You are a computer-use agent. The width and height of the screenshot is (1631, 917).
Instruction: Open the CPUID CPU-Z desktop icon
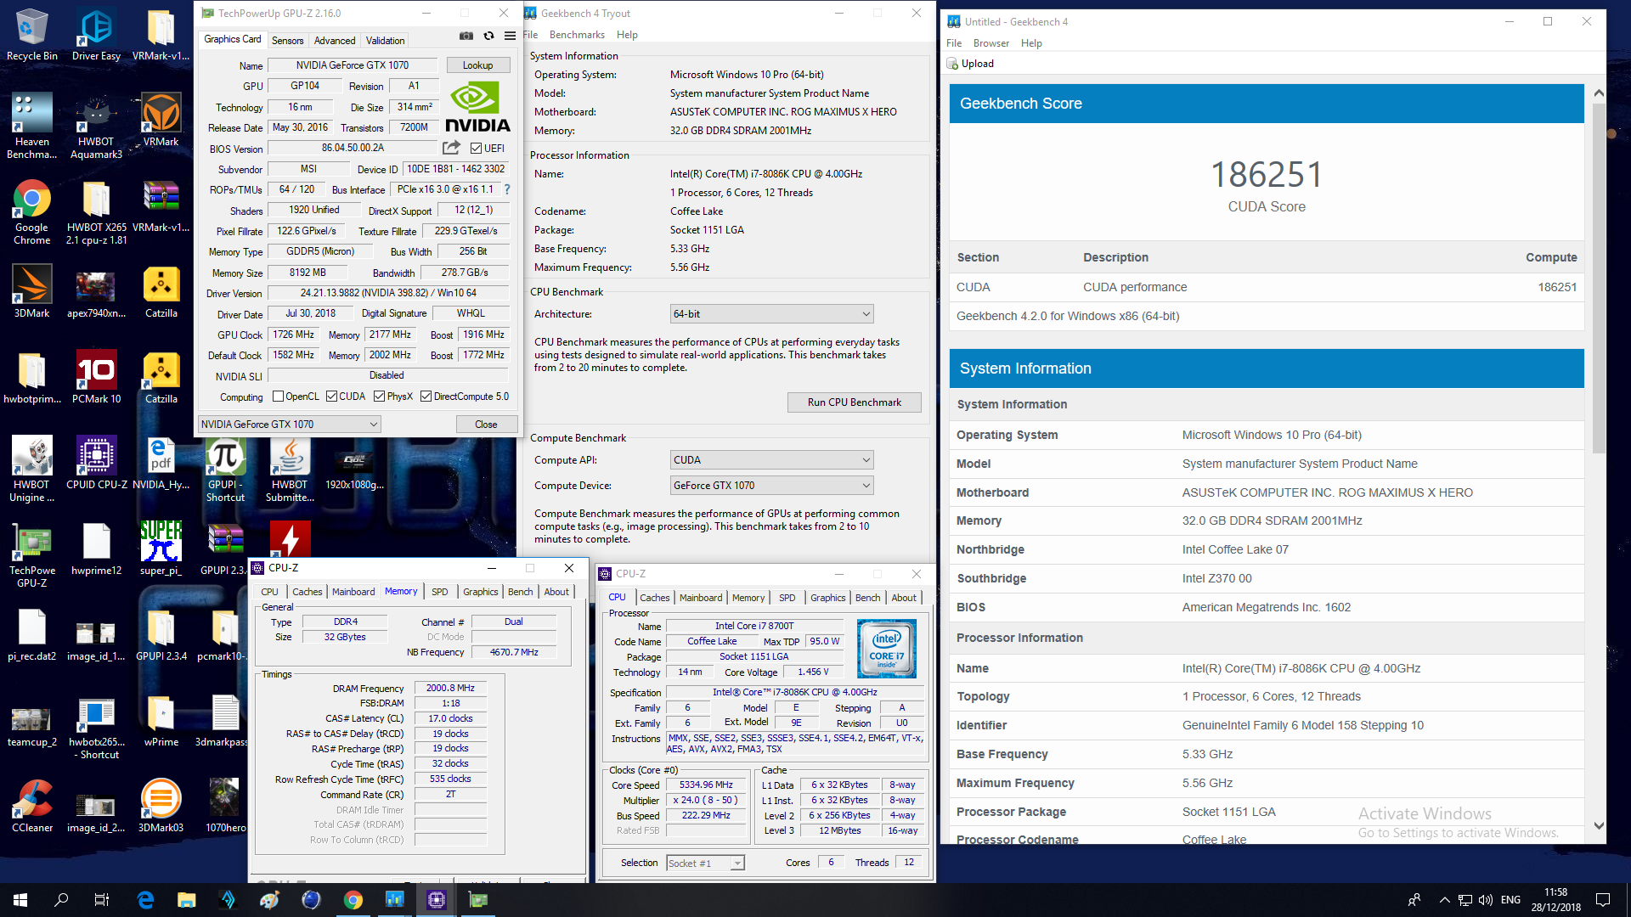96,463
